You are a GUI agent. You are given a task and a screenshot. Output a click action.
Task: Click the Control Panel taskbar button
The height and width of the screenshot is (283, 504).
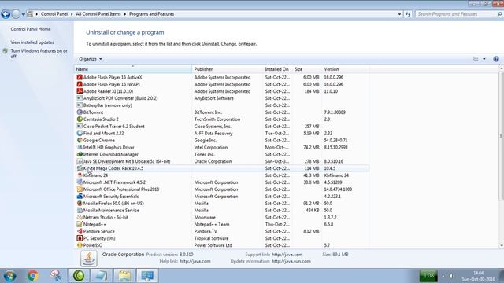(147, 276)
